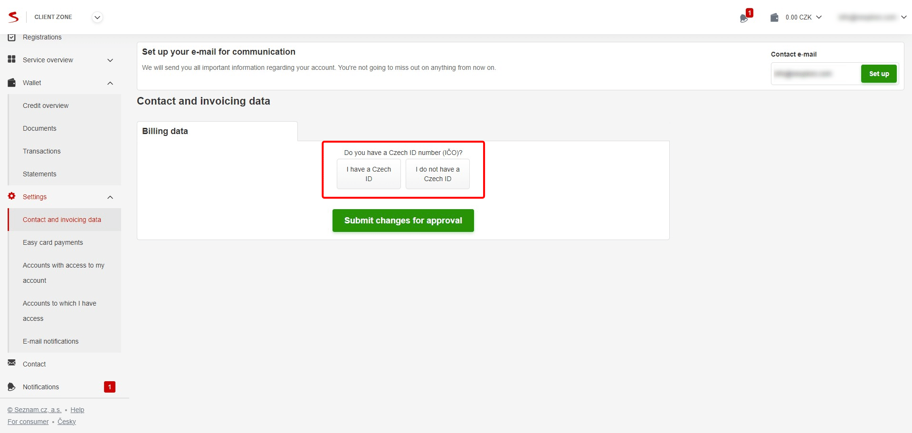Open the CLIENT ZONE dropdown
Screen dimensions: 912x433
pyautogui.click(x=97, y=17)
